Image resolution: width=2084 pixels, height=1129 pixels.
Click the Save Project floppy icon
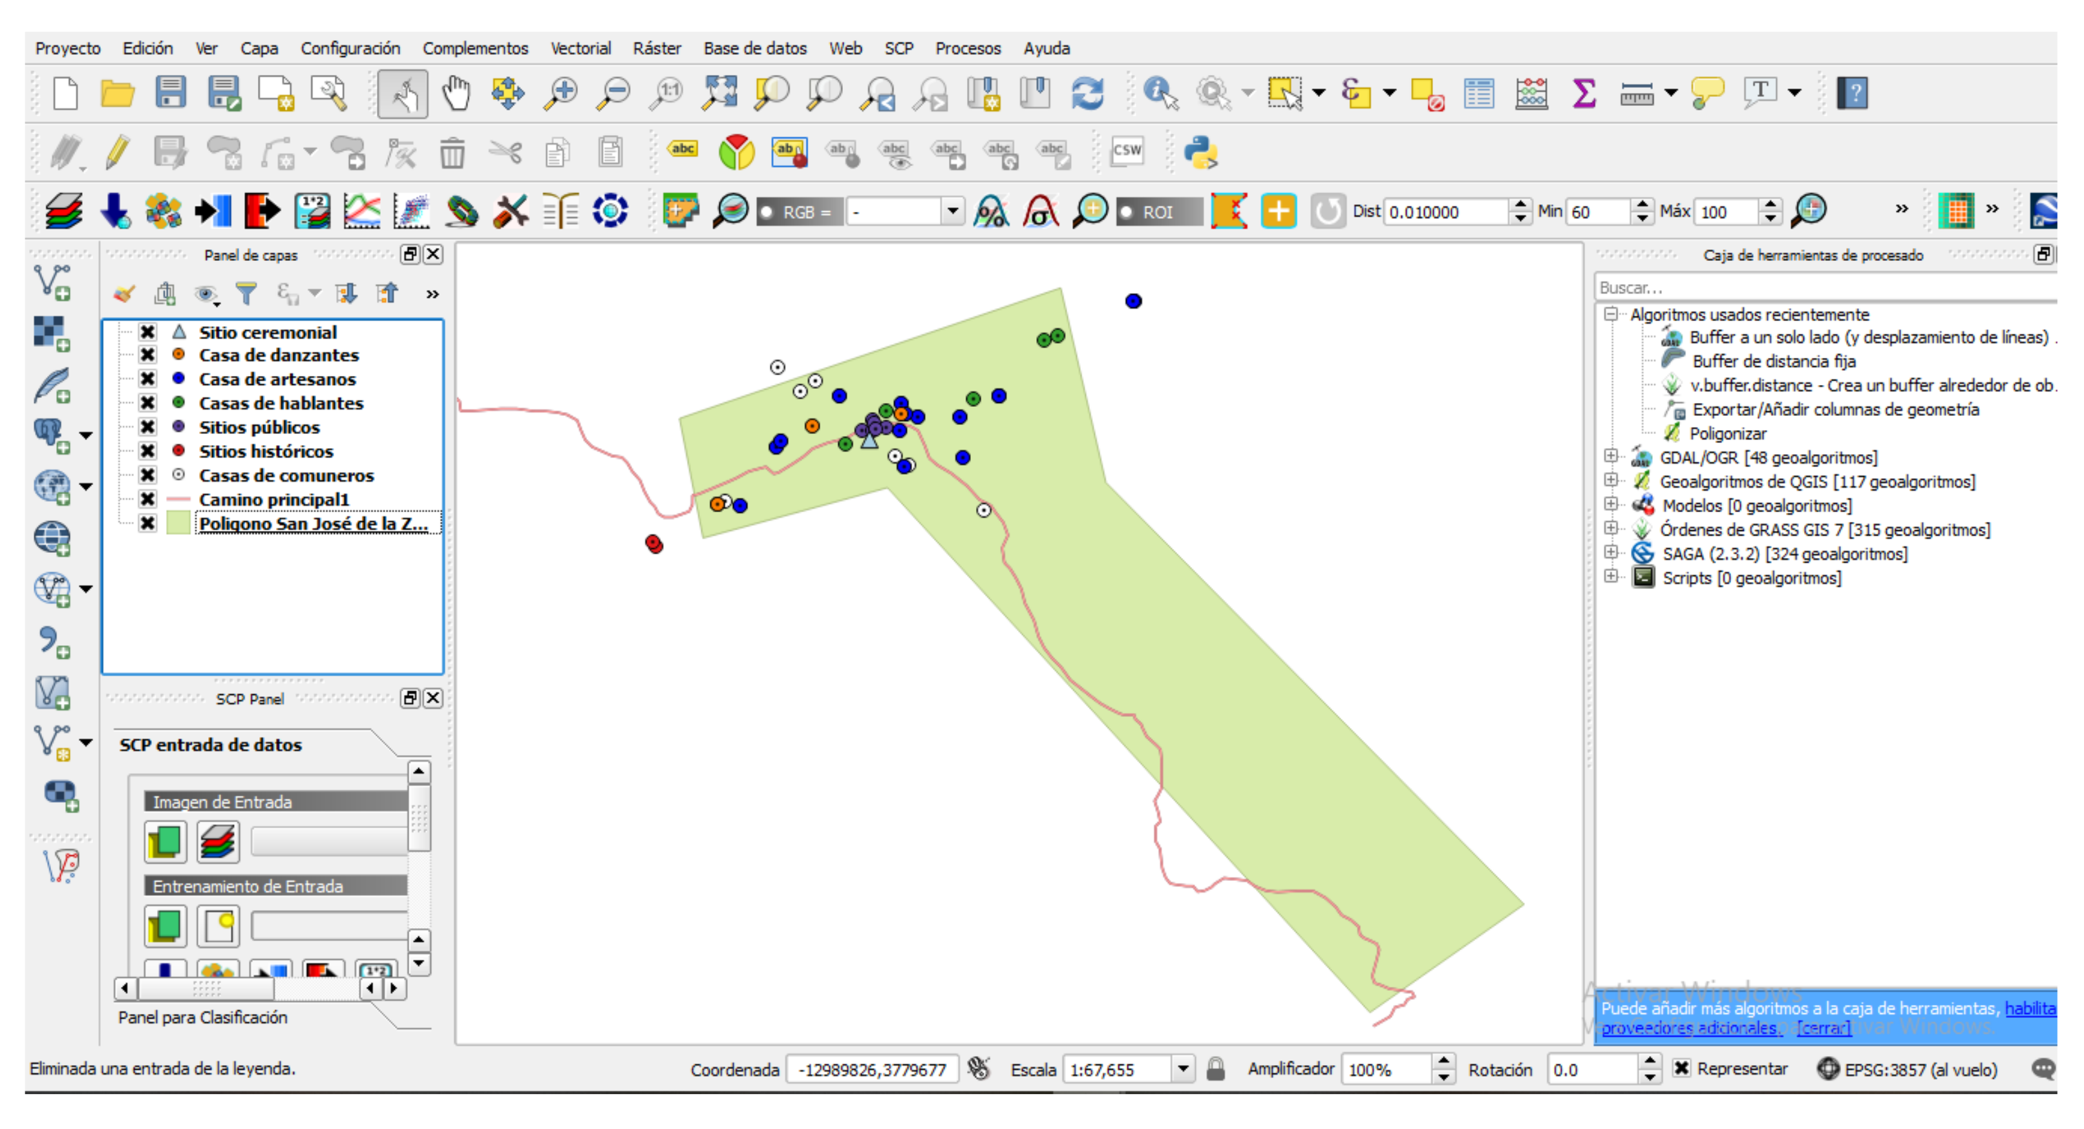click(x=171, y=94)
